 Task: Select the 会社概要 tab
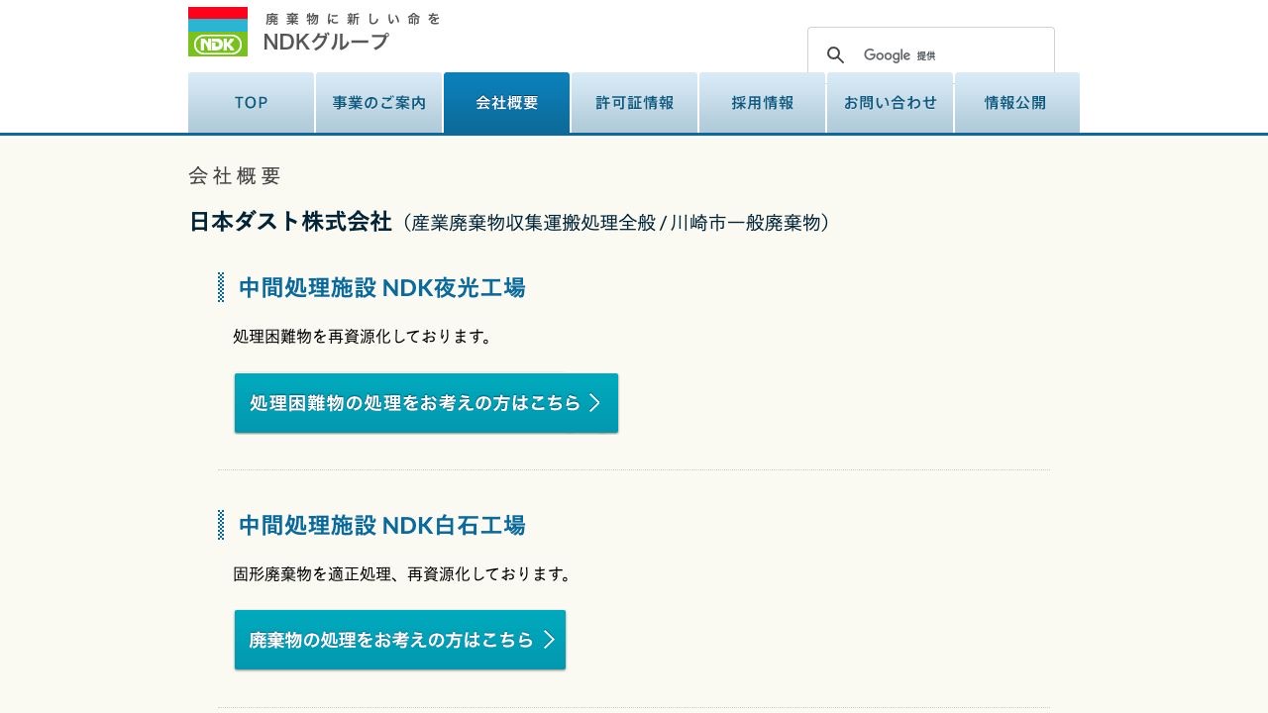(x=506, y=103)
